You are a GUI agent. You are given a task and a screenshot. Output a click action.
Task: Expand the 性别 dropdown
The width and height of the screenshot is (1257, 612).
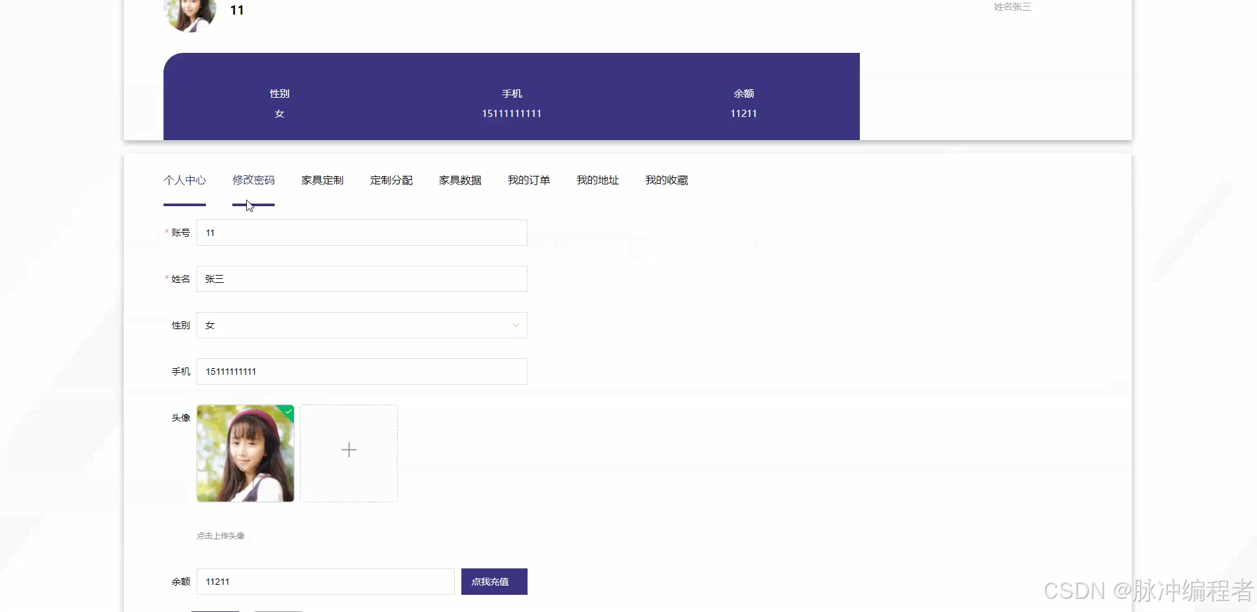click(x=362, y=325)
